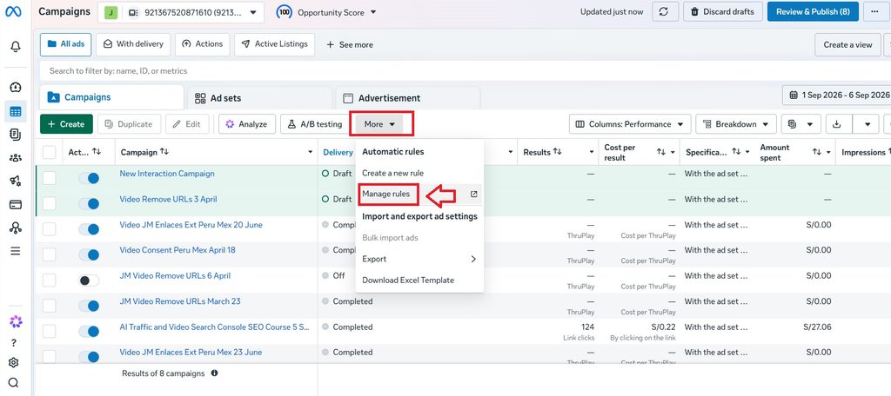Open the notifications bell in sidebar
891x396 pixels.
(16, 47)
